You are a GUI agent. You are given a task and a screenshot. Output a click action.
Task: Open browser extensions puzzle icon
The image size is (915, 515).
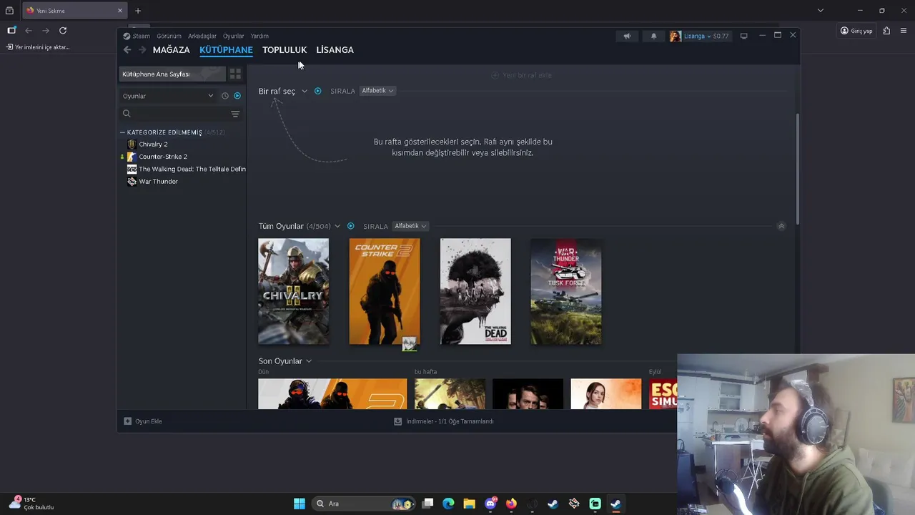click(886, 31)
